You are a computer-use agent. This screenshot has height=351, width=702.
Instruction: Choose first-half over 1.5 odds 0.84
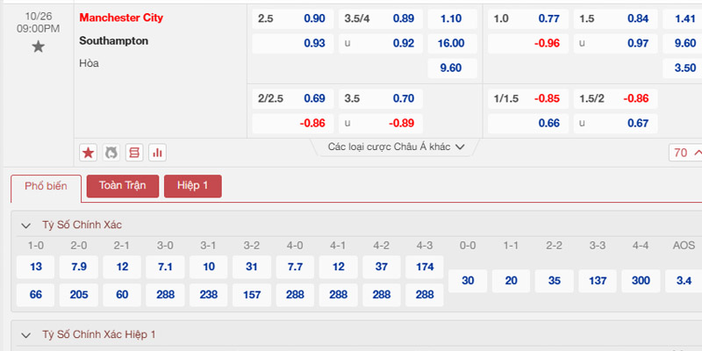[x=616, y=19]
